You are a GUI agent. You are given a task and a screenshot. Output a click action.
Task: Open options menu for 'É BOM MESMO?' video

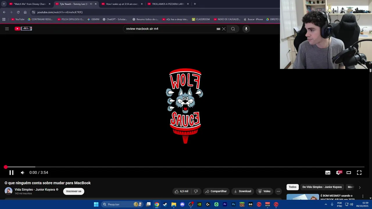(363, 197)
